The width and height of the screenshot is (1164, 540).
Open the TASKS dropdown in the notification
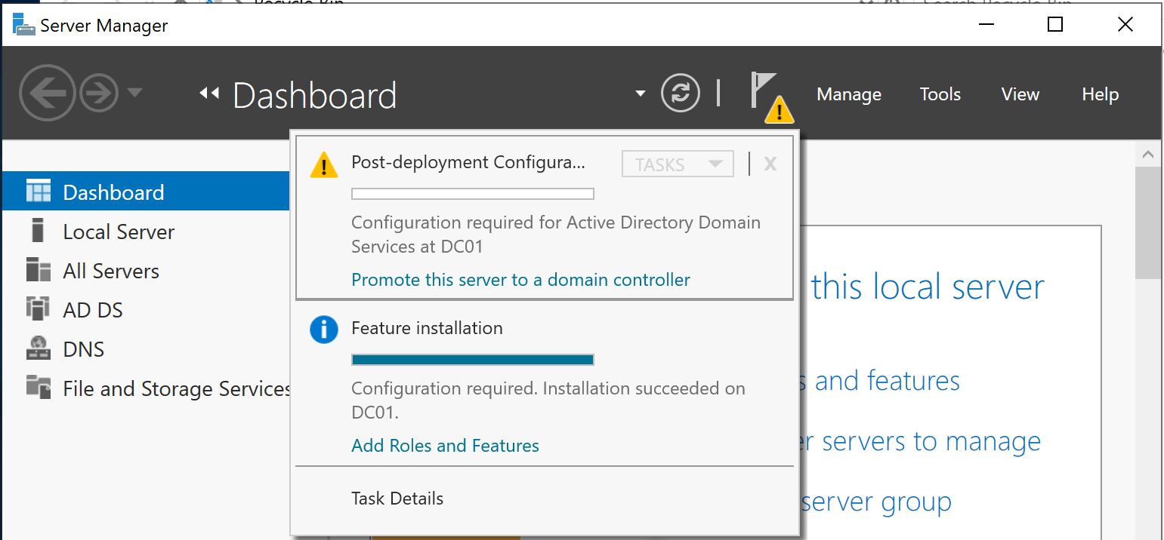tap(677, 163)
